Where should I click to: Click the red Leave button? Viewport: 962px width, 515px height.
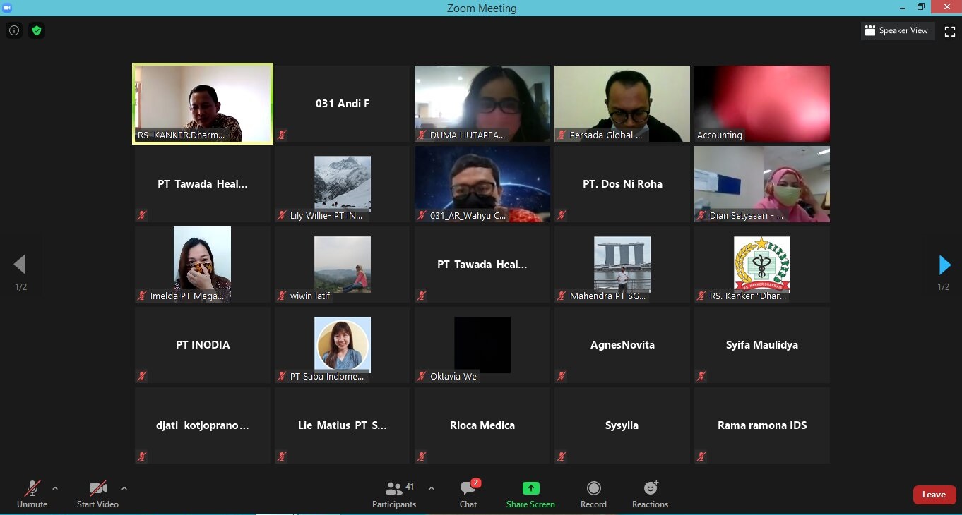coord(934,495)
